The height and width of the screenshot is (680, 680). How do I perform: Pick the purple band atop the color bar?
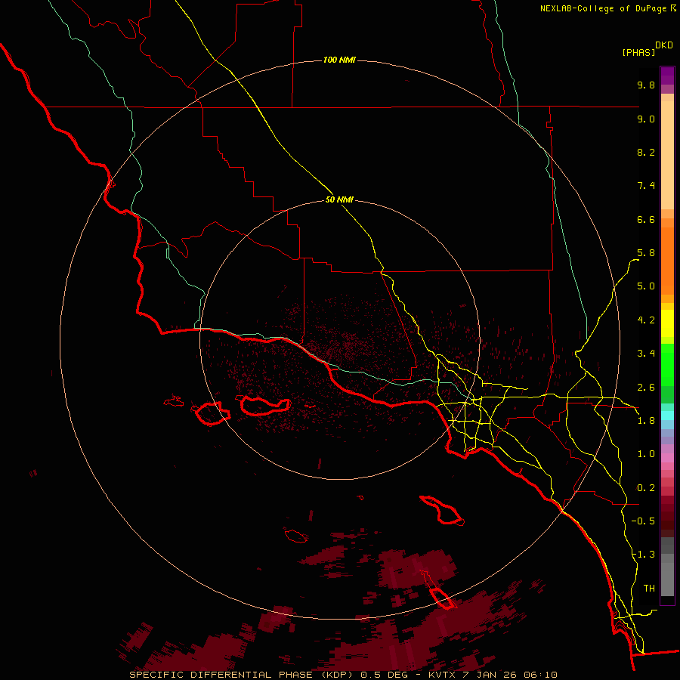[667, 76]
